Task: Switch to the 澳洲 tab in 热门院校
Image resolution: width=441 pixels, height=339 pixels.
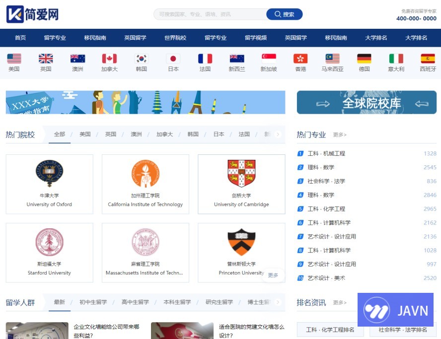Action: click(x=137, y=135)
